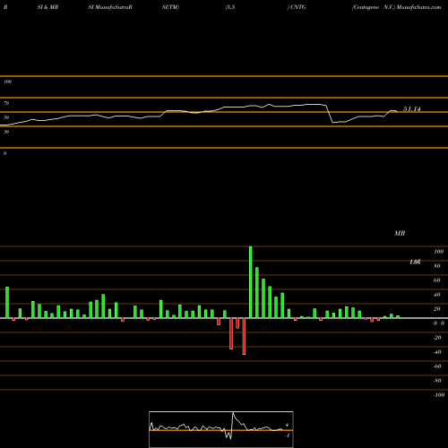Click the -40 label on the MR axis
This screenshot has width=448, height=448.
(x=437, y=352)
